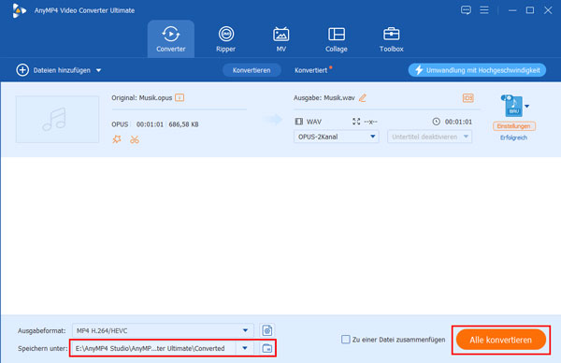
Task: Click the Alle konvertieren button
Action: (x=500, y=340)
